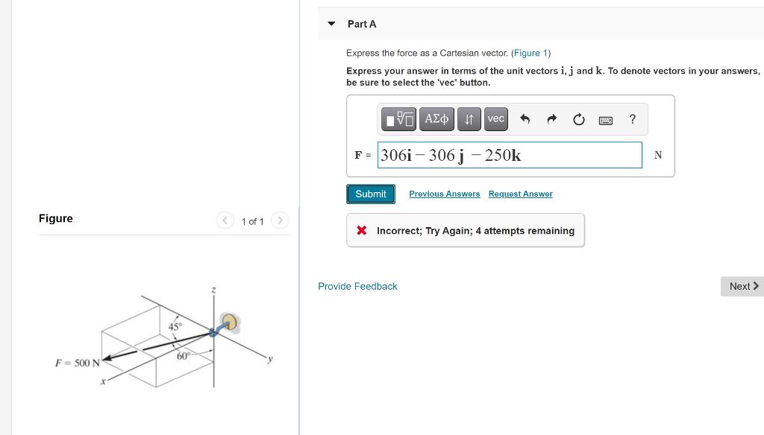Viewport: 764px width, 435px height.
Task: Open the Greek symbols ΑΣφ palette
Action: [x=436, y=118]
